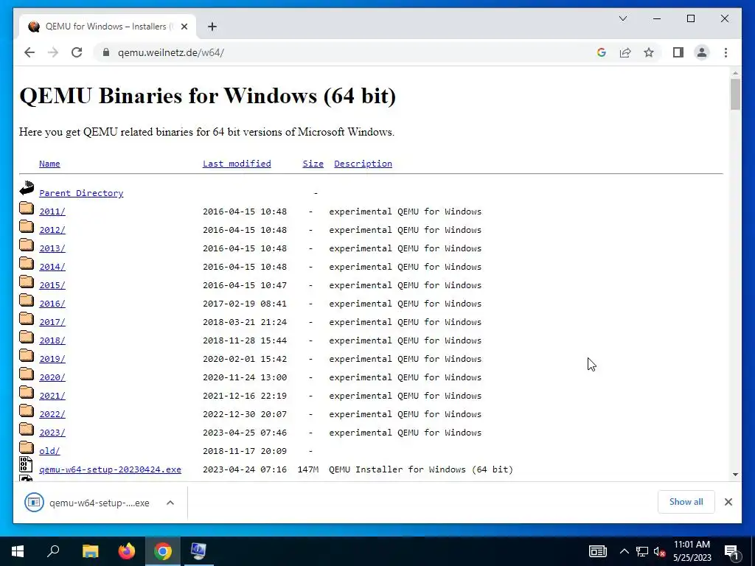Open the Parent Directory link
Screen dimensions: 755x566
tap(81, 193)
